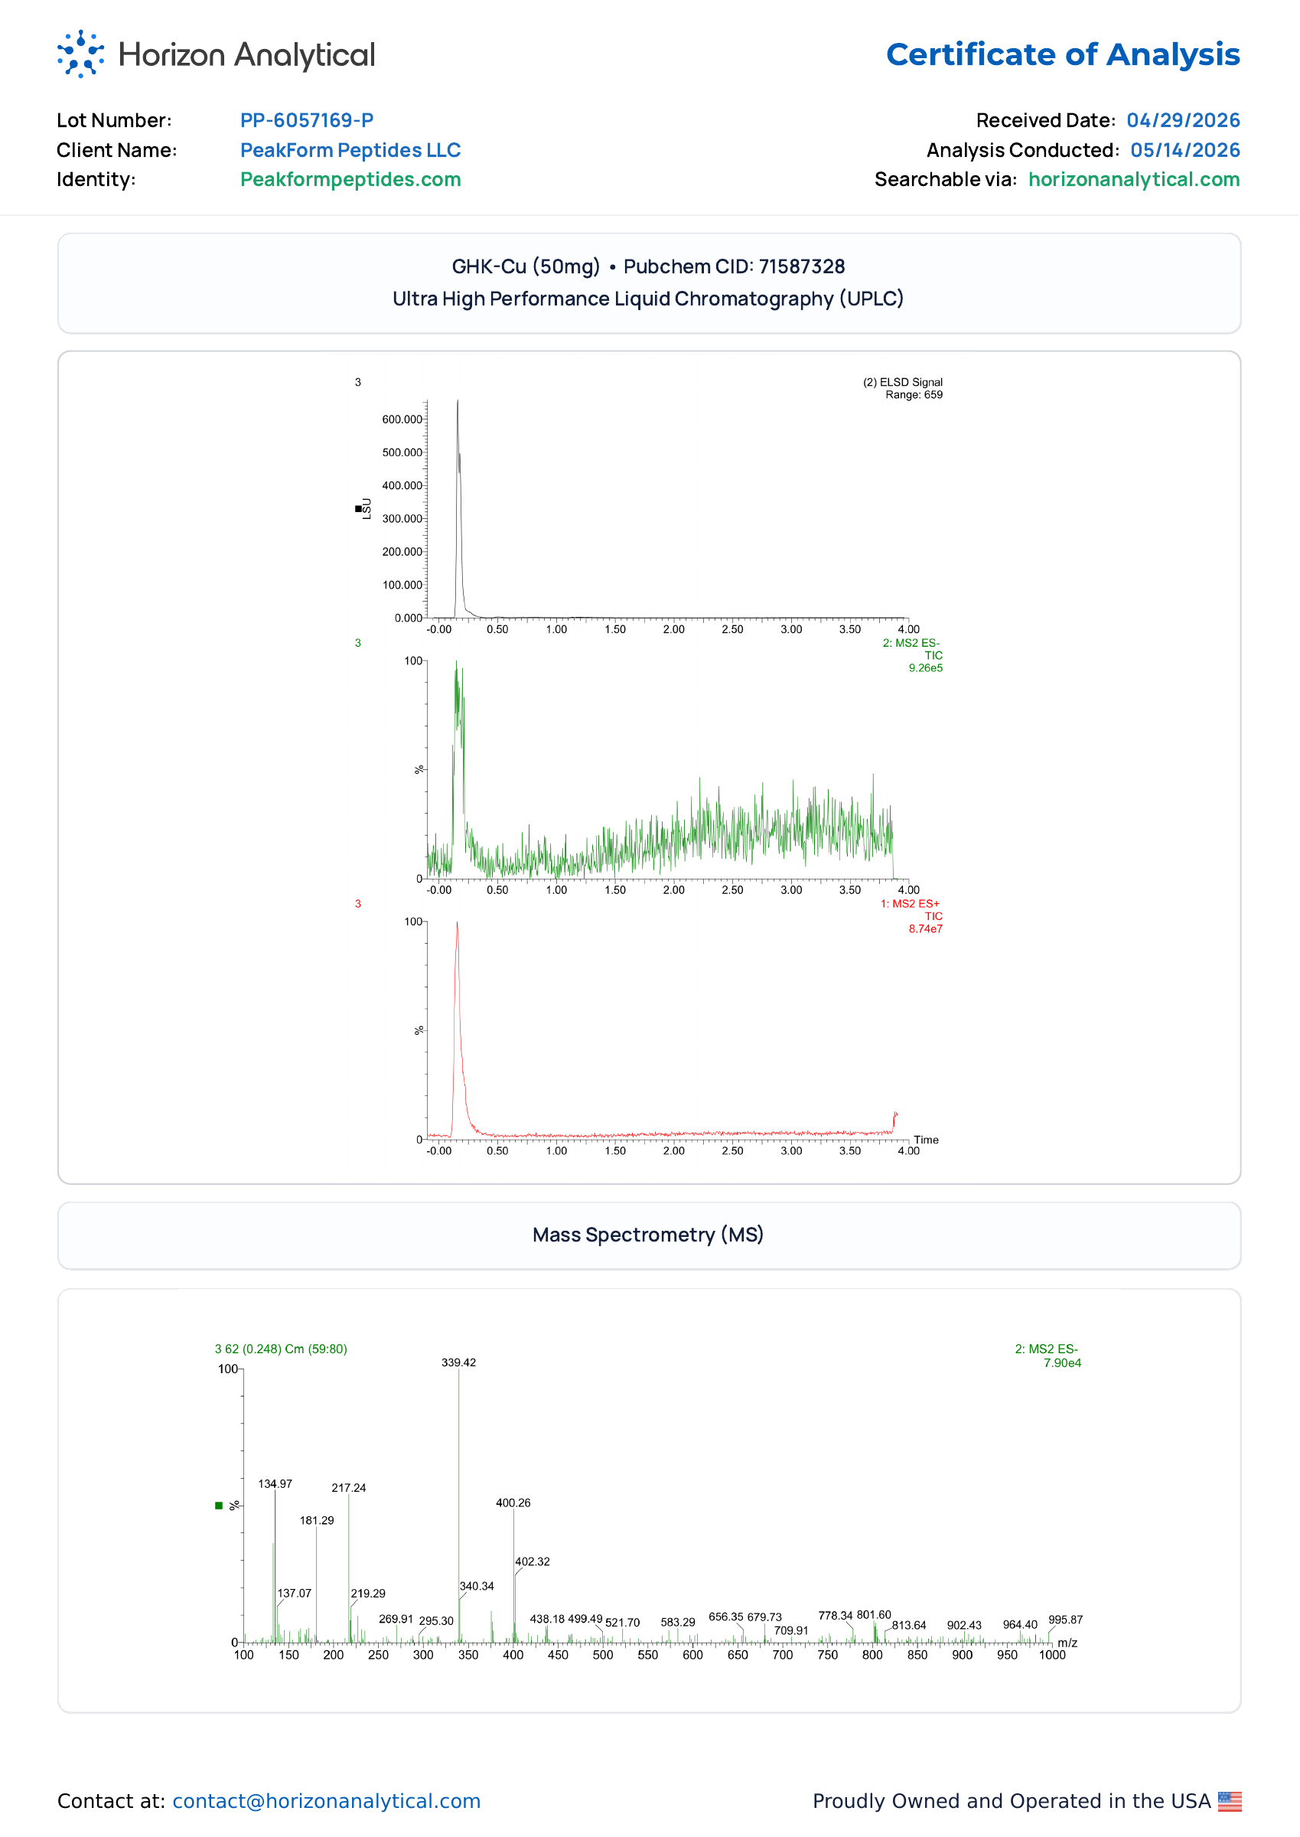Click Proudly Owned and Operated in the USA
Screen dimensions: 1300x1837
[1012, 1801]
